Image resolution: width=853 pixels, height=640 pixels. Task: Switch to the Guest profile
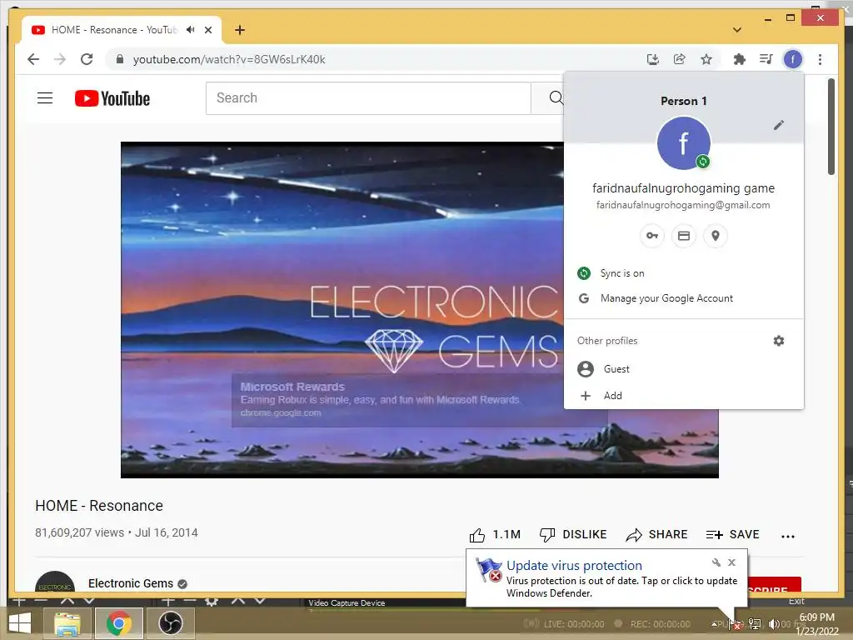(x=684, y=369)
